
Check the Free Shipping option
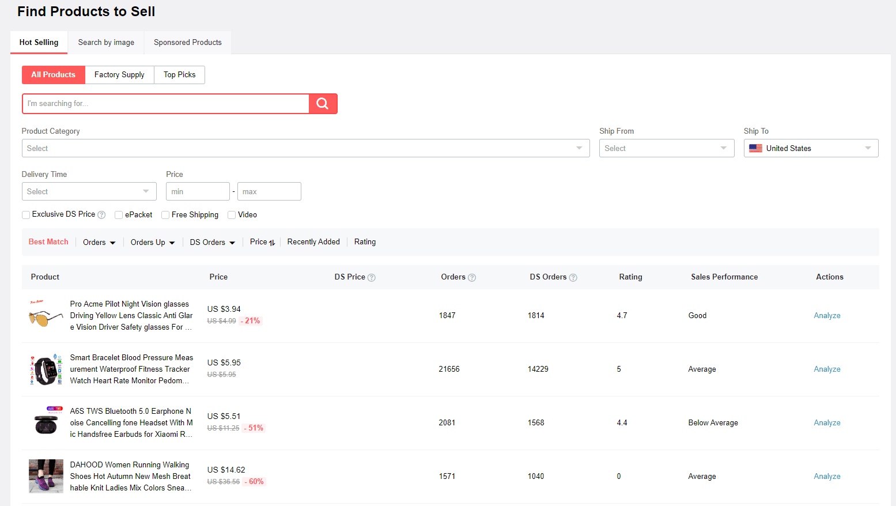165,215
